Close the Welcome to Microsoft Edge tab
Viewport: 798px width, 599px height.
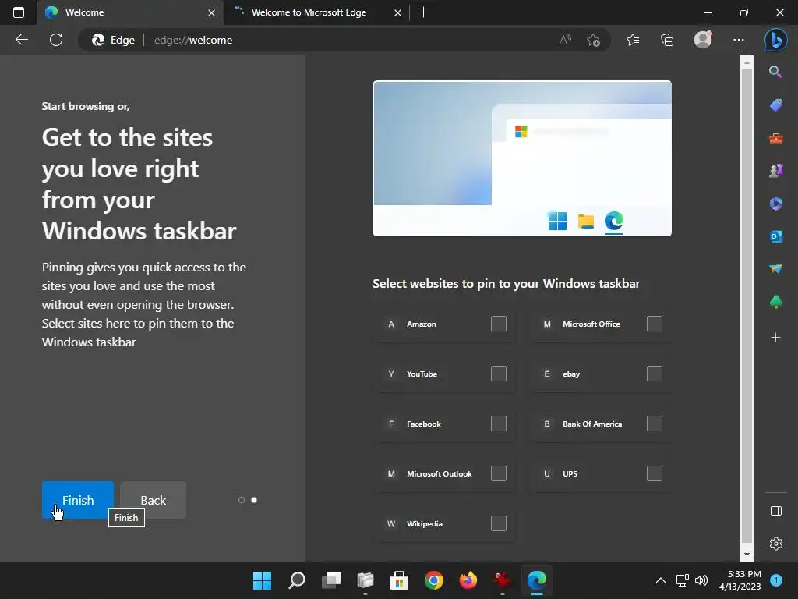point(398,12)
